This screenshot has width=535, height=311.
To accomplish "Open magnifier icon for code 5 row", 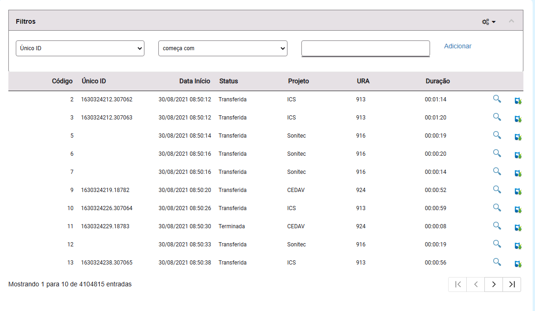I will click(497, 135).
